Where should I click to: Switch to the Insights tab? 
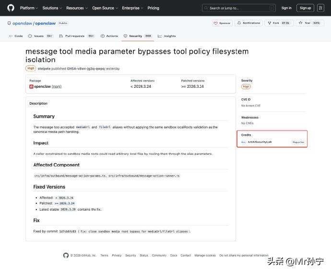pos(167,36)
